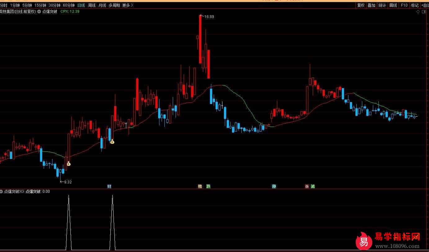The image size is (429, 252).
Task: Click the diamond icon at chart top-right
Action: tap(418, 12)
